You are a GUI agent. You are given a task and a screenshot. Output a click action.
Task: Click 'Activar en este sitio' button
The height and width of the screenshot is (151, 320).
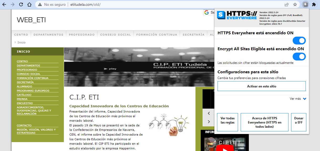point(261,86)
